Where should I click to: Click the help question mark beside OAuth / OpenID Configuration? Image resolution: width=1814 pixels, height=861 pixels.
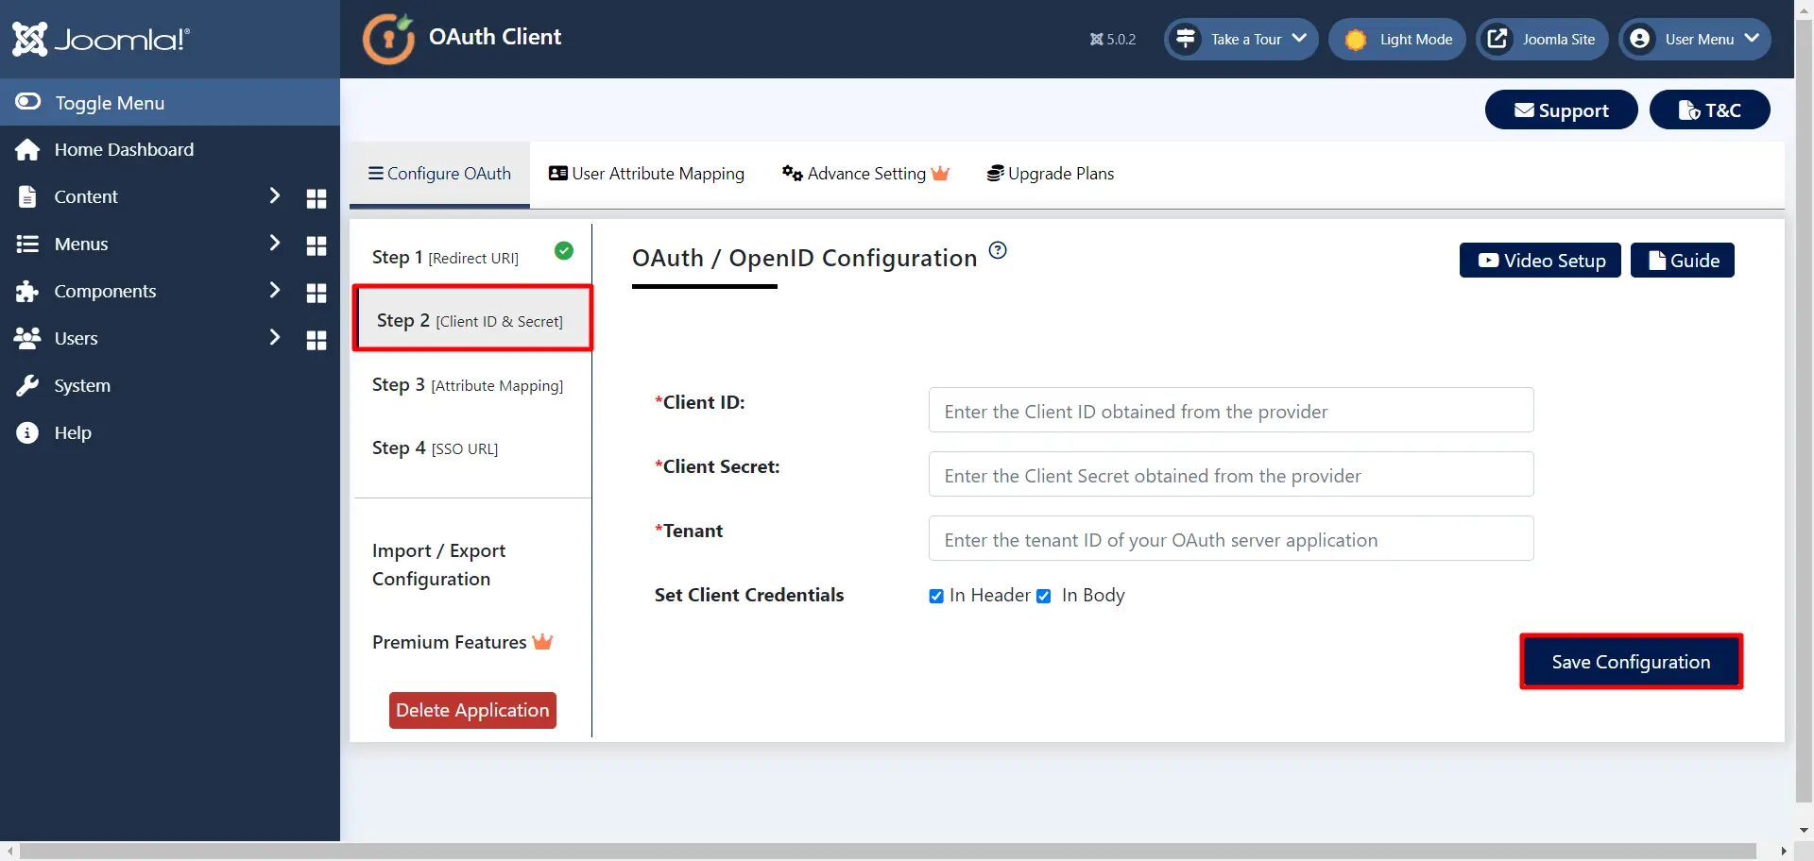(x=998, y=250)
